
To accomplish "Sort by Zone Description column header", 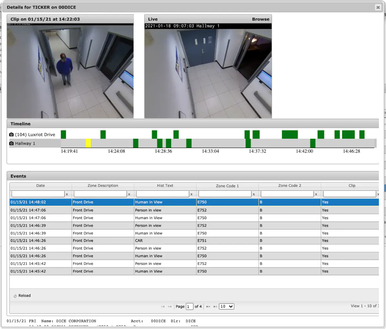I will [x=103, y=186].
